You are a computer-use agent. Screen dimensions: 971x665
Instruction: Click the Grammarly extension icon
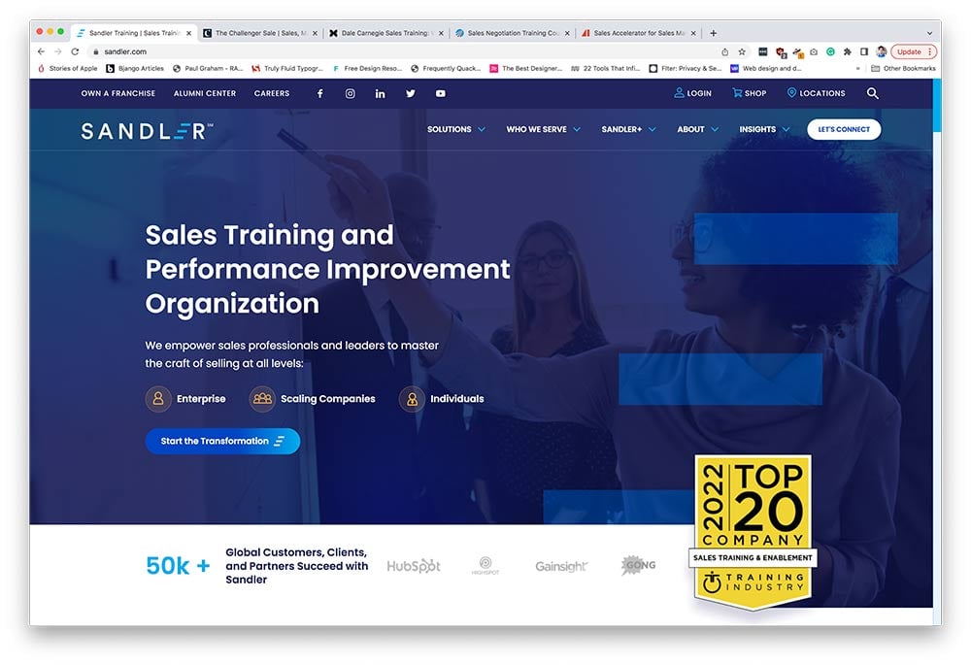click(x=830, y=51)
